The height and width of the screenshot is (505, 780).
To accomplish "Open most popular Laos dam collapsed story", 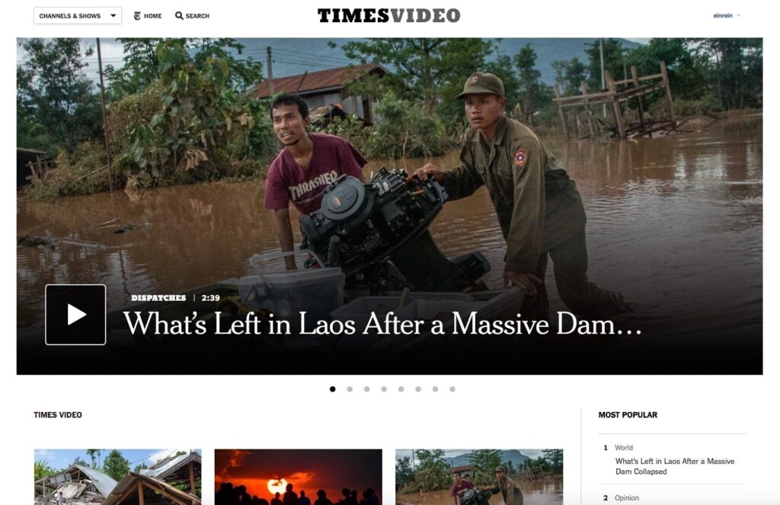I will [675, 466].
